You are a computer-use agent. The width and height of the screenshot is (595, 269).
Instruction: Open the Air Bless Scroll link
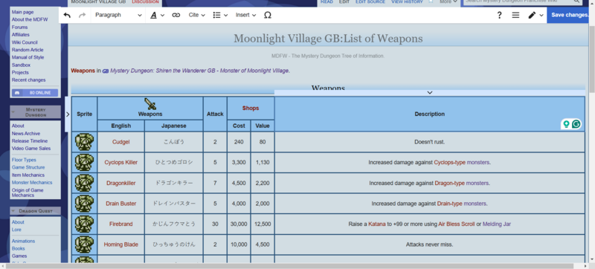(x=457, y=224)
